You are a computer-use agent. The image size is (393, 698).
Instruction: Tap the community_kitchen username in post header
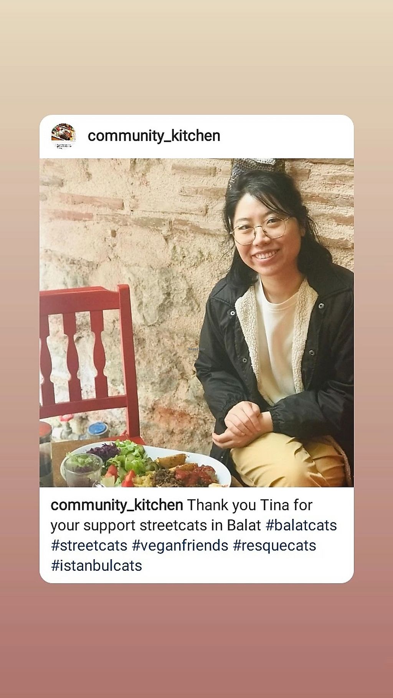point(154,136)
